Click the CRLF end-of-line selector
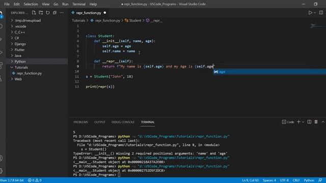Screen dimensions: 326x183 tap(296, 180)
